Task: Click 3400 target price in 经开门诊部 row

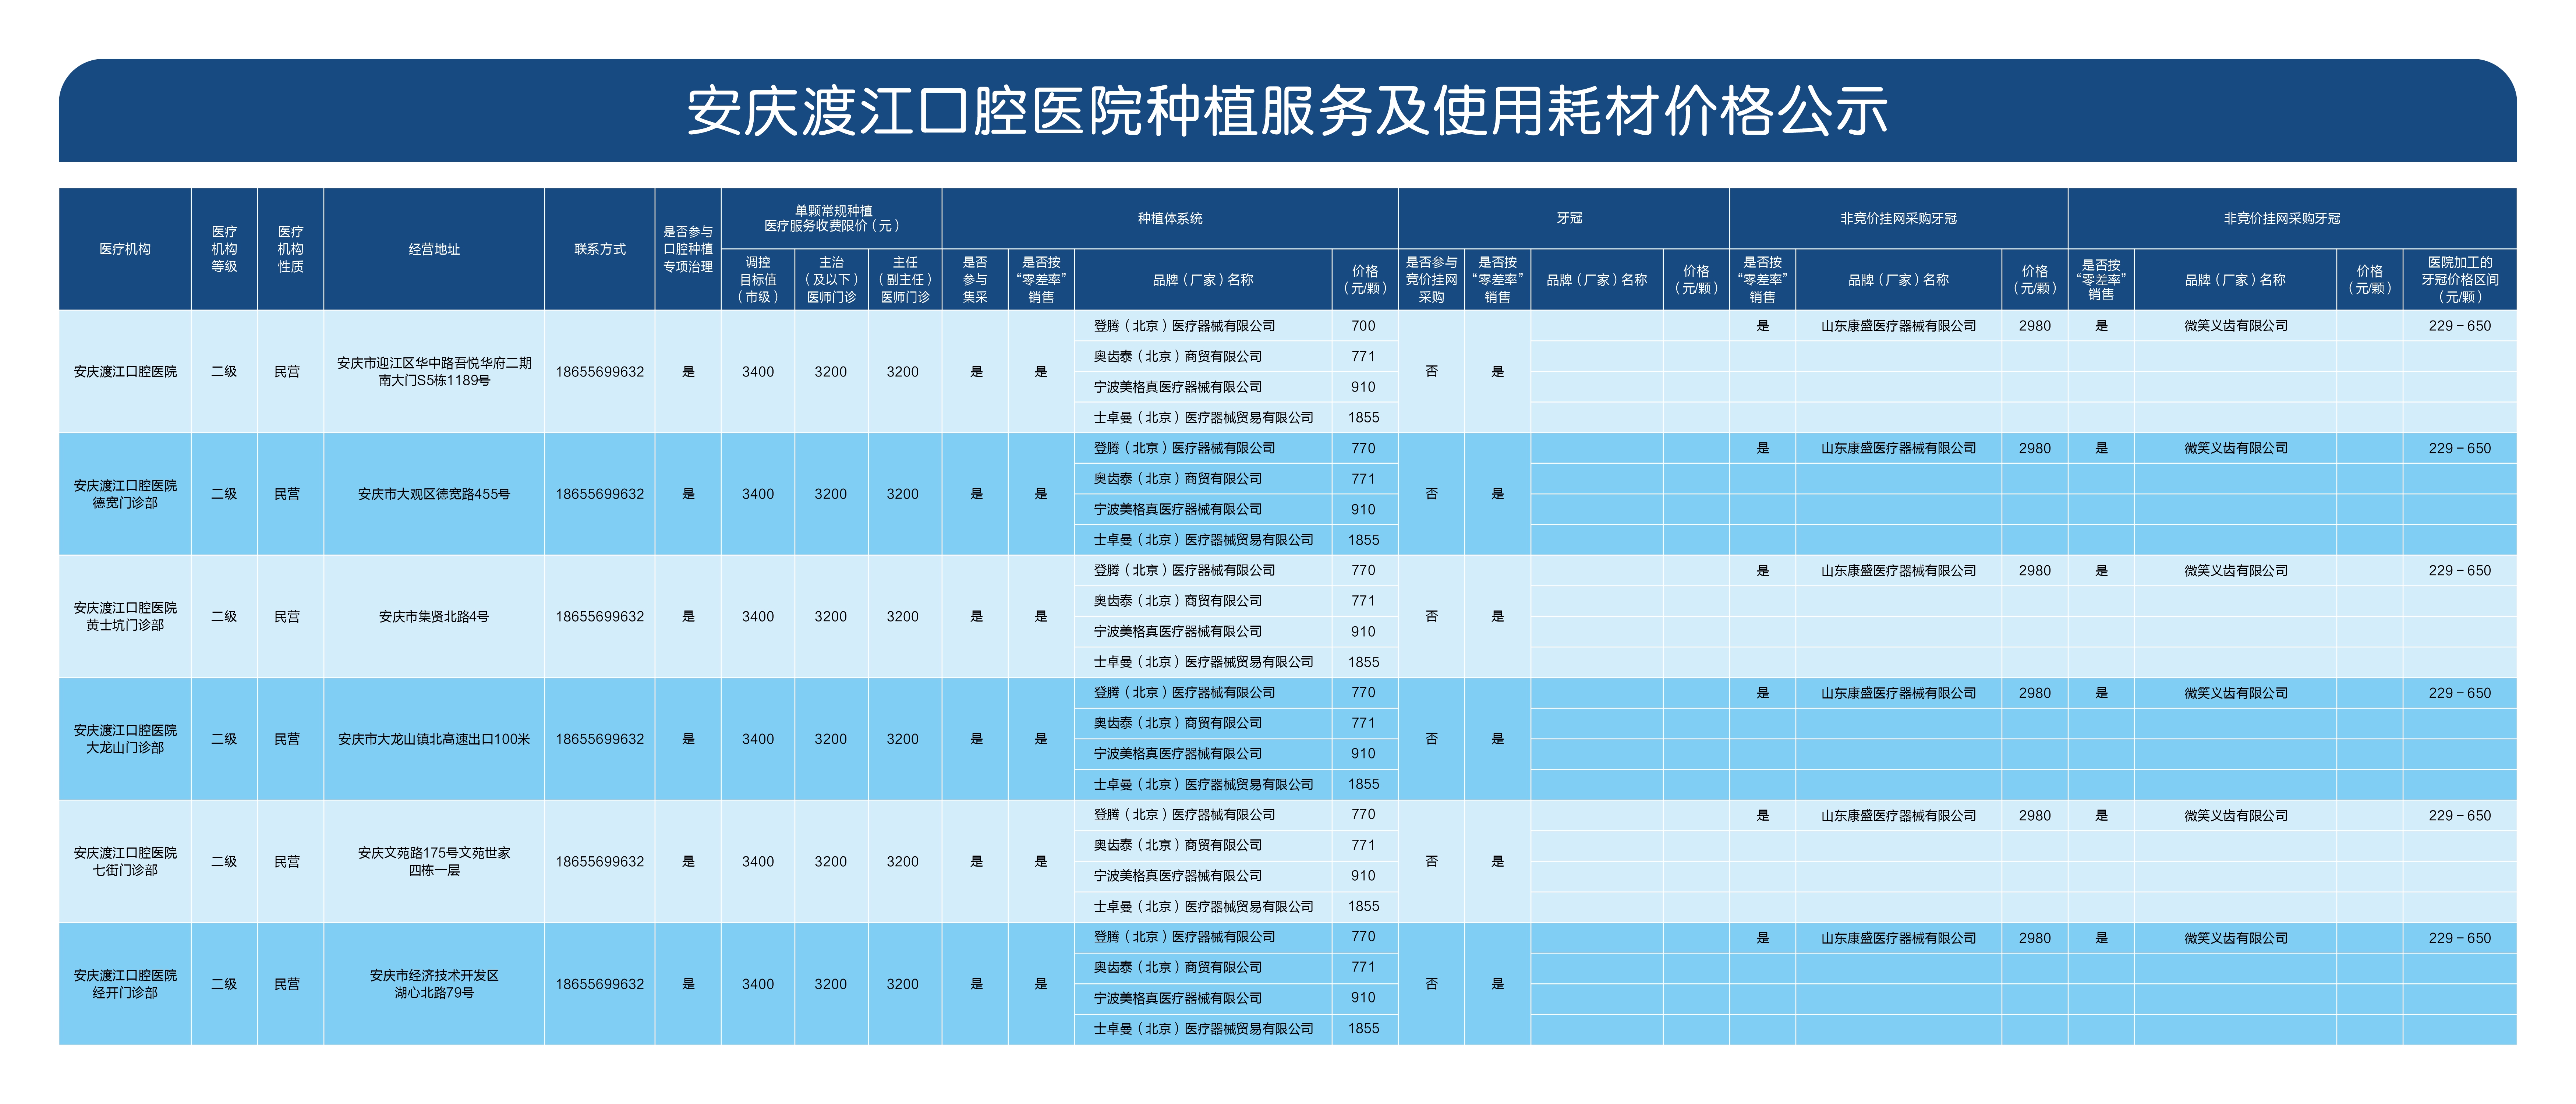Action: 758,984
